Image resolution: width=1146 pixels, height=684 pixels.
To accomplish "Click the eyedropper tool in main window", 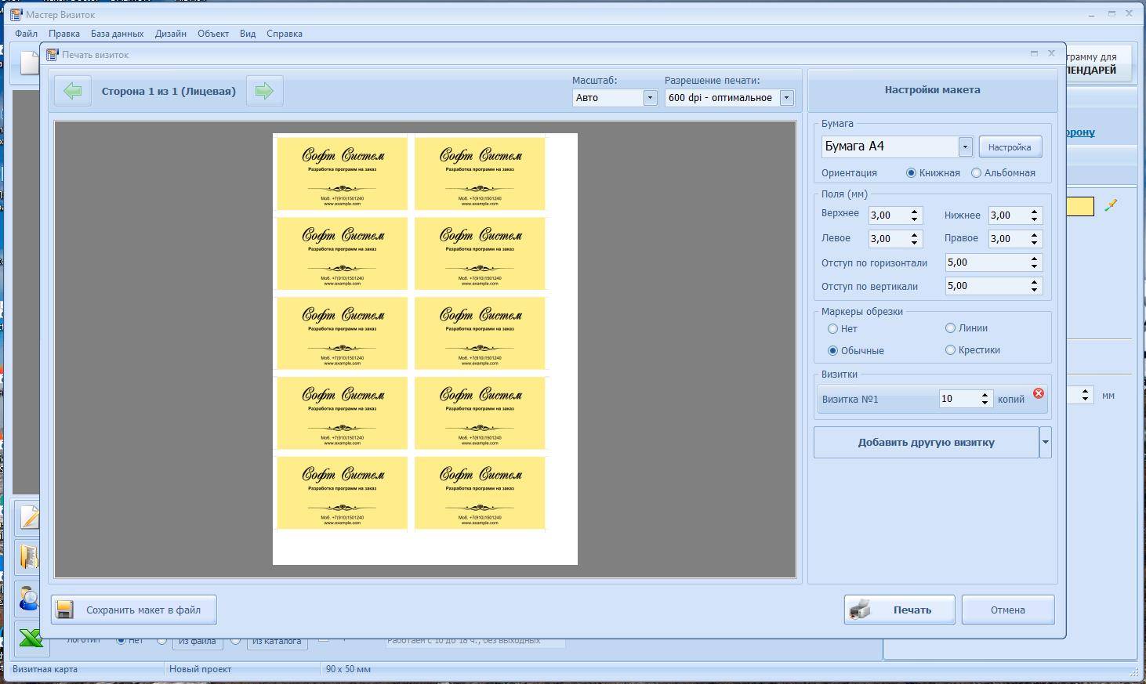I will pos(1111,205).
